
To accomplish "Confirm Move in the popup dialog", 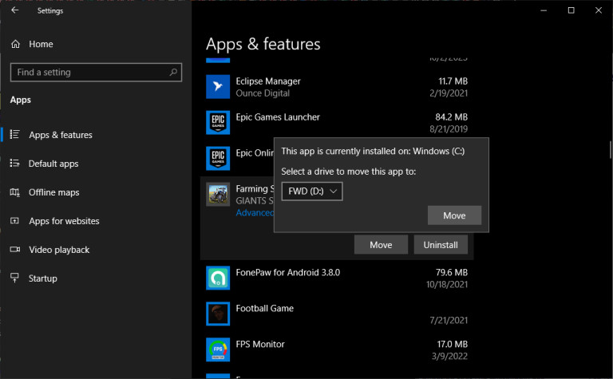I will (x=454, y=215).
